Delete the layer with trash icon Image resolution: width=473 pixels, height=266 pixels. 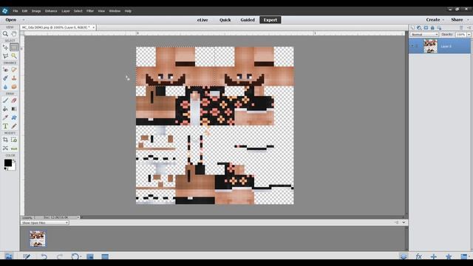[461, 28]
